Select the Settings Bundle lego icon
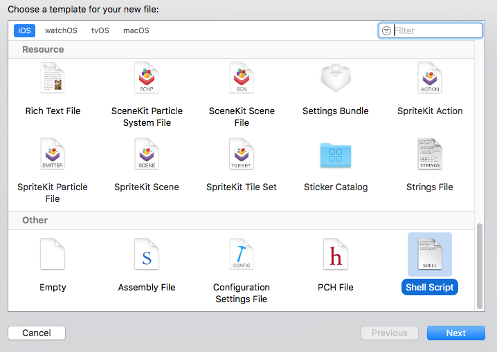The height and width of the screenshot is (352, 497). click(x=336, y=78)
